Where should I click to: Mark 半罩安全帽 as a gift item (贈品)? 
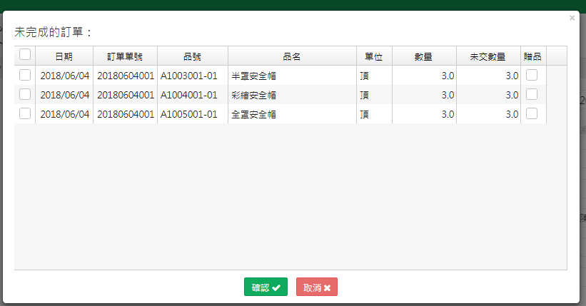(532, 75)
